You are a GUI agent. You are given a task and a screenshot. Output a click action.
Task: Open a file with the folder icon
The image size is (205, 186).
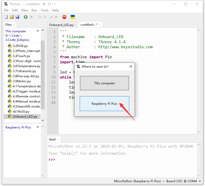tap(12, 17)
